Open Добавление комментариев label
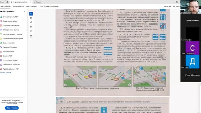The image size is (201, 113). (x=13, y=39)
